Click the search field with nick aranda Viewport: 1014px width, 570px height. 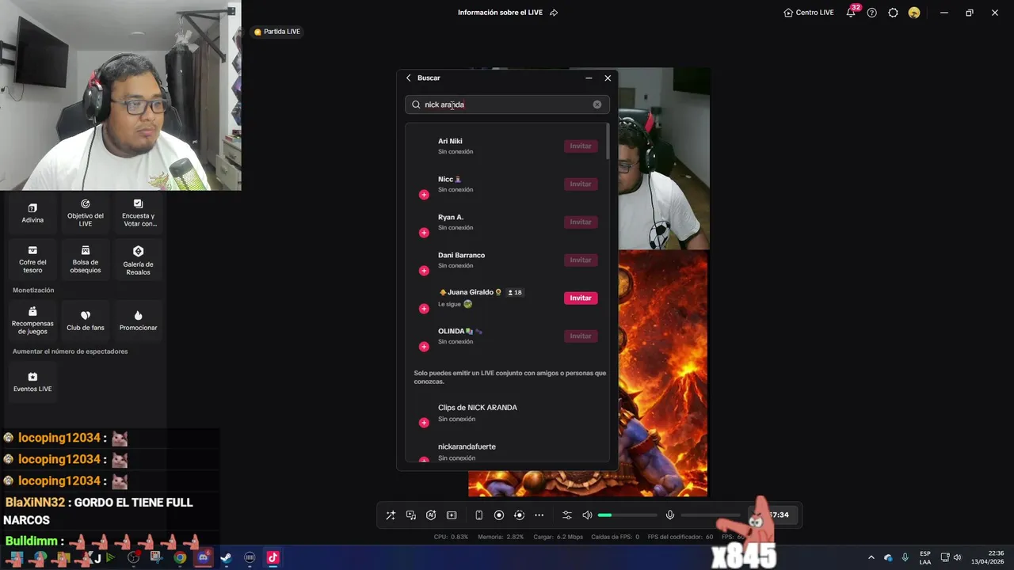pos(507,104)
